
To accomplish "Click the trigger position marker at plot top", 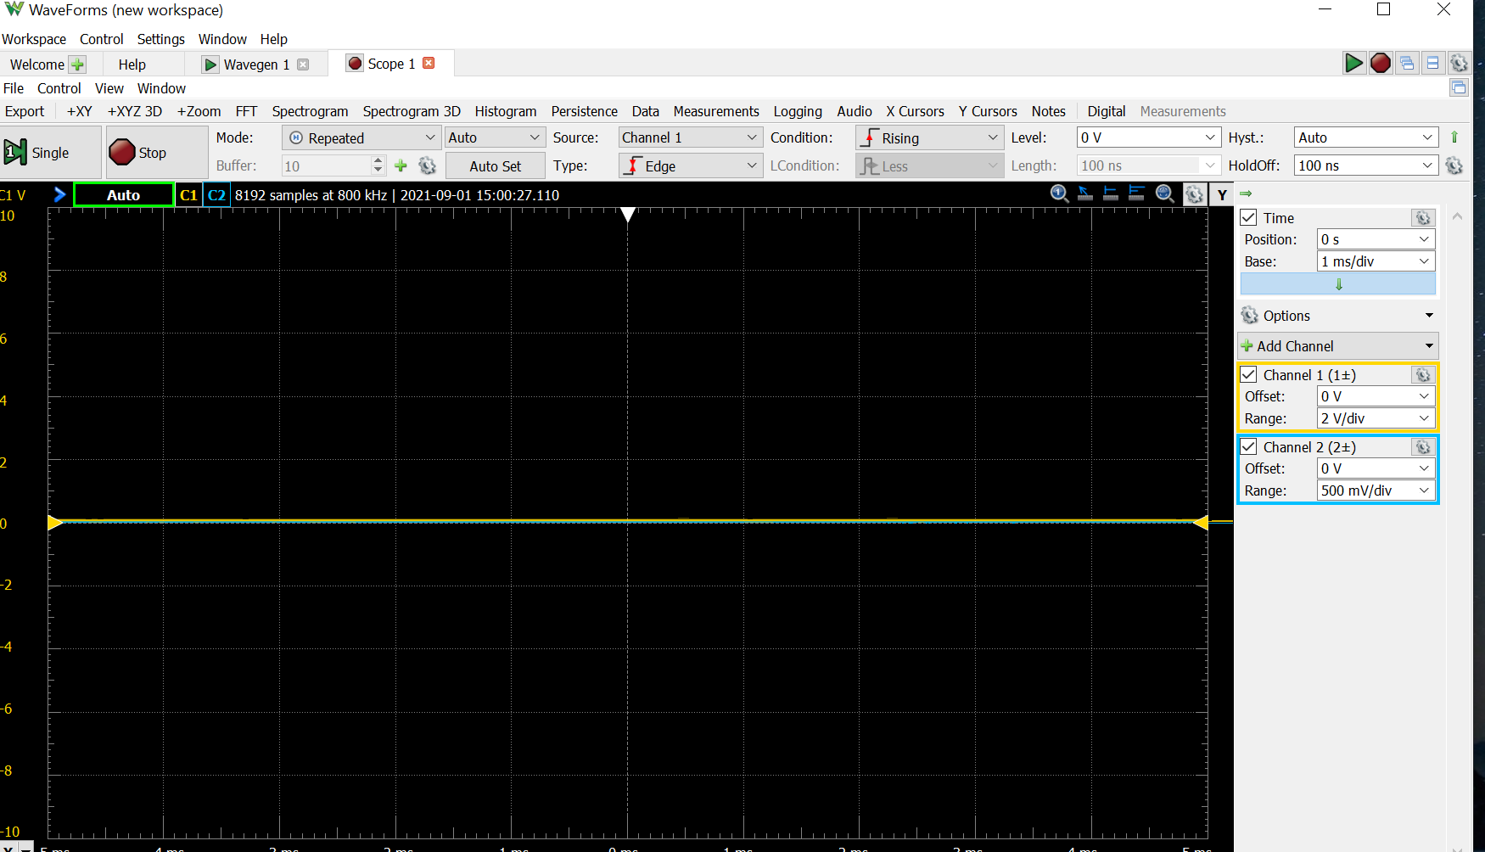I will coord(628,215).
